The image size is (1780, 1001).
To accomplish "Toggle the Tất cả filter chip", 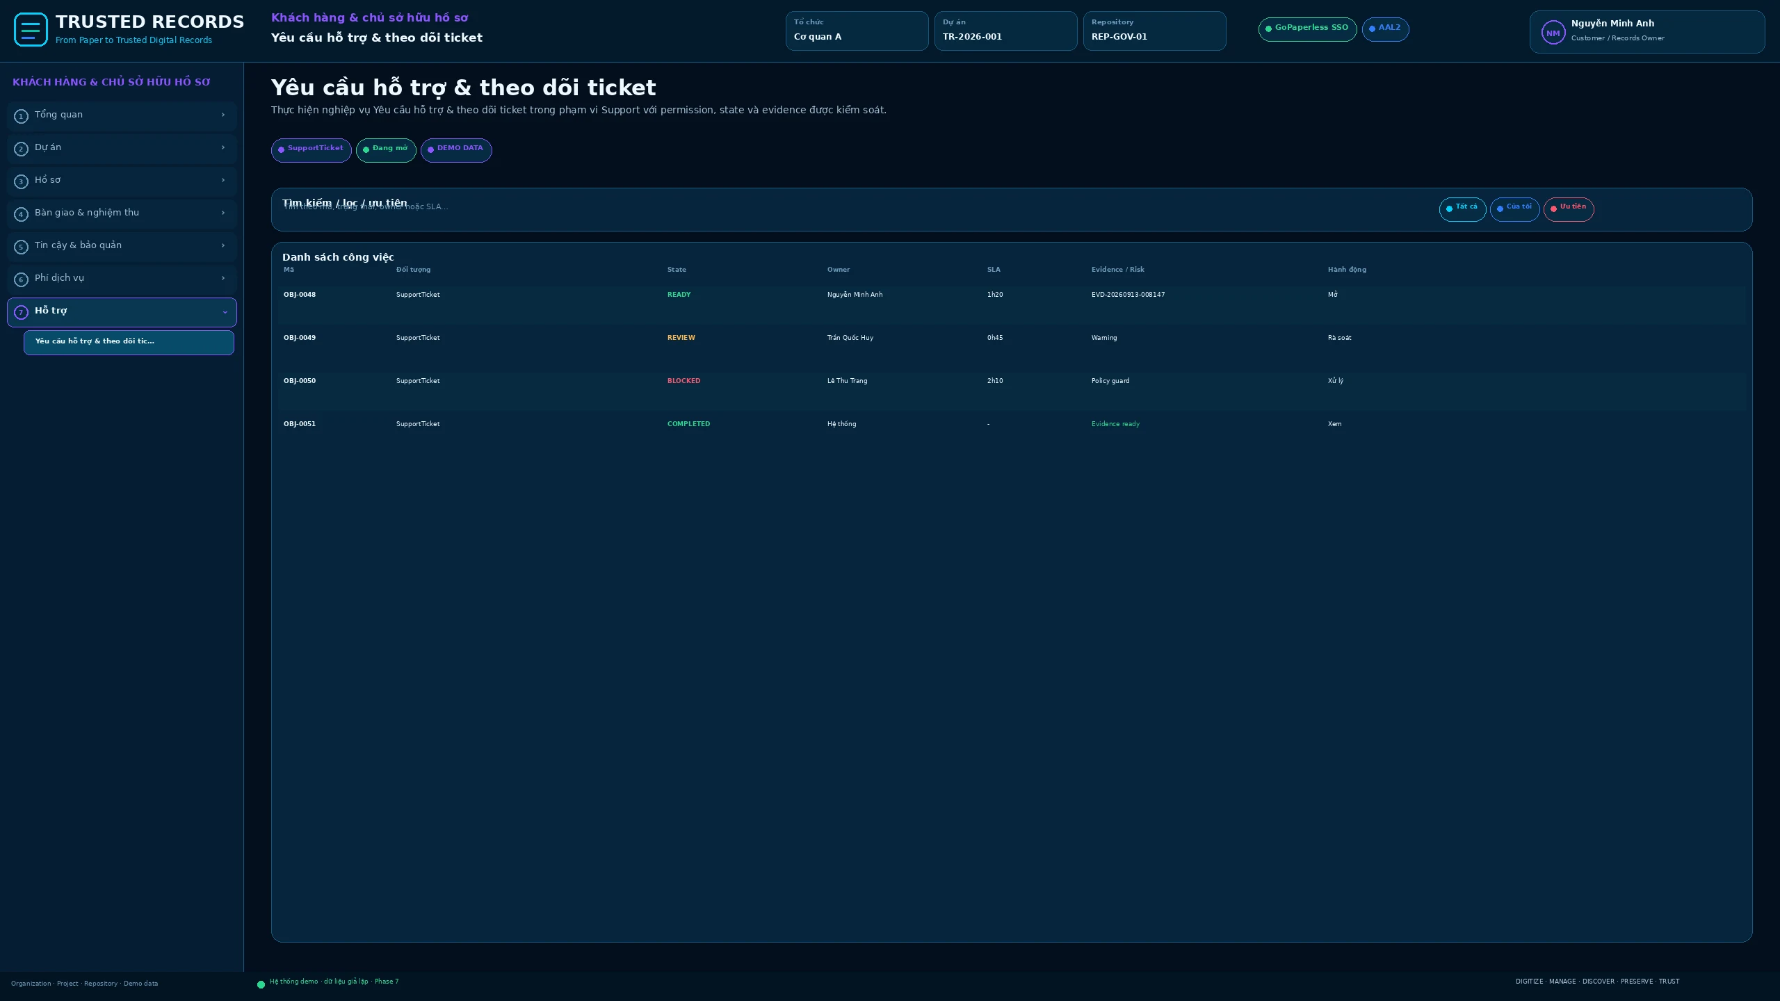I will pos(1462,209).
